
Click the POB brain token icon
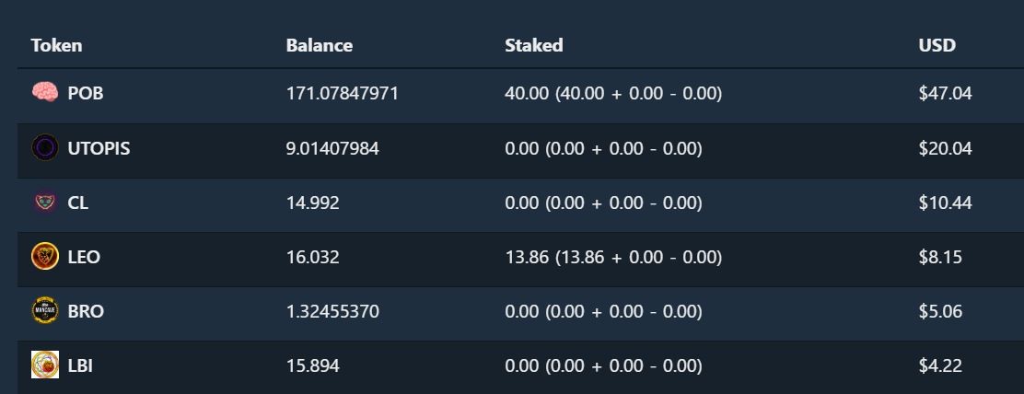(45, 93)
